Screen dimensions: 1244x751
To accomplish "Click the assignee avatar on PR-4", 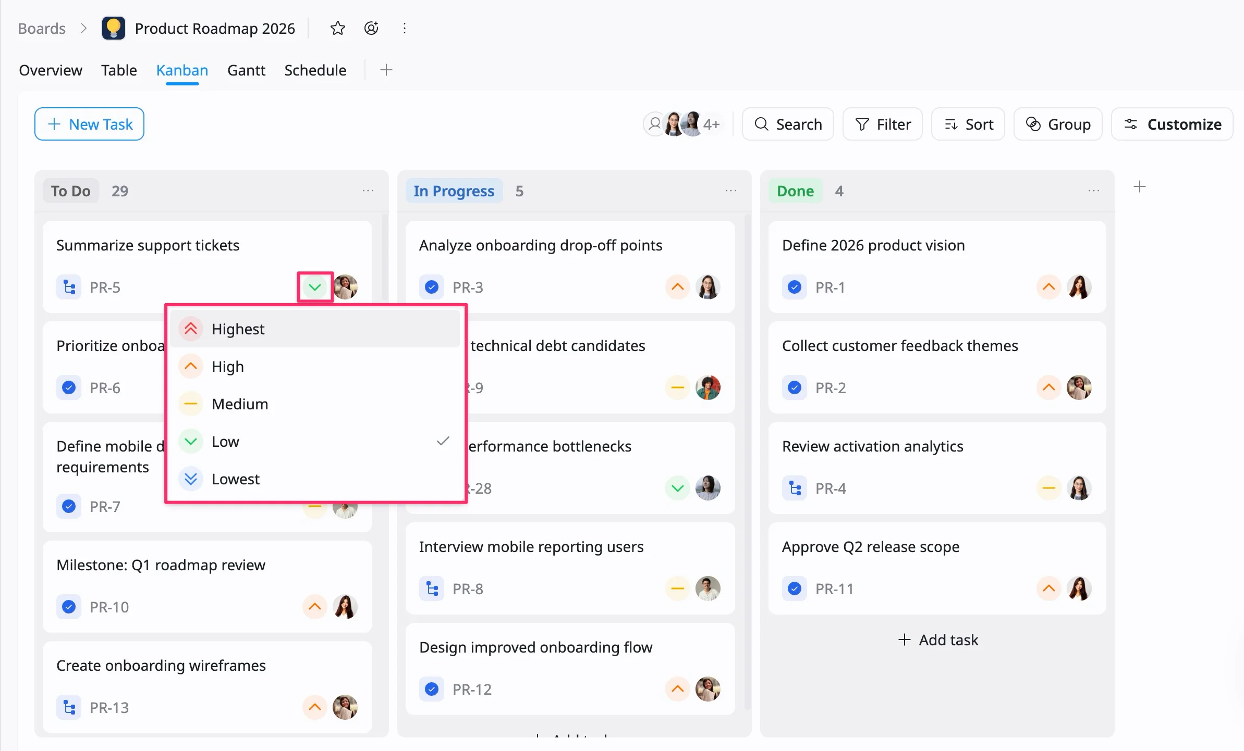I will pyautogui.click(x=1079, y=488).
